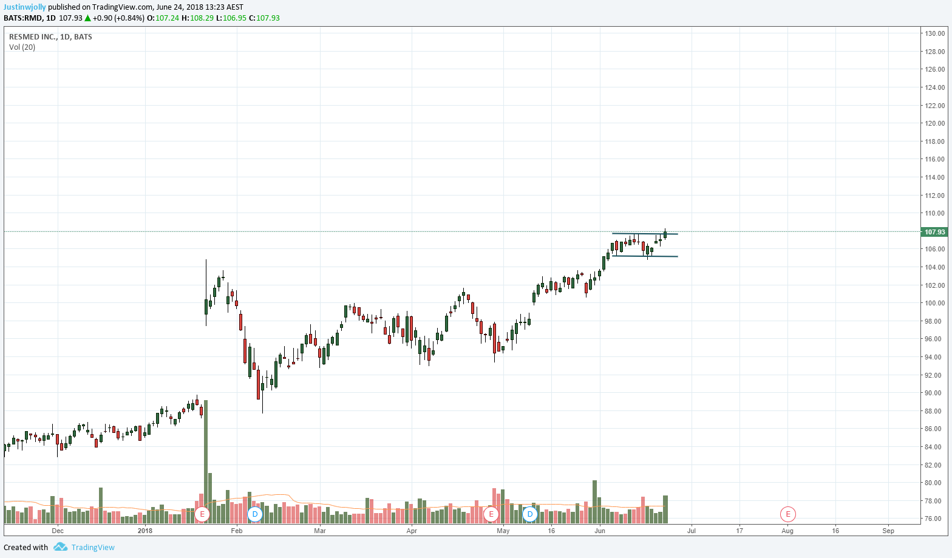Click the TradingView cloud logo icon
Screen dimensions: 952x558
tap(60, 547)
